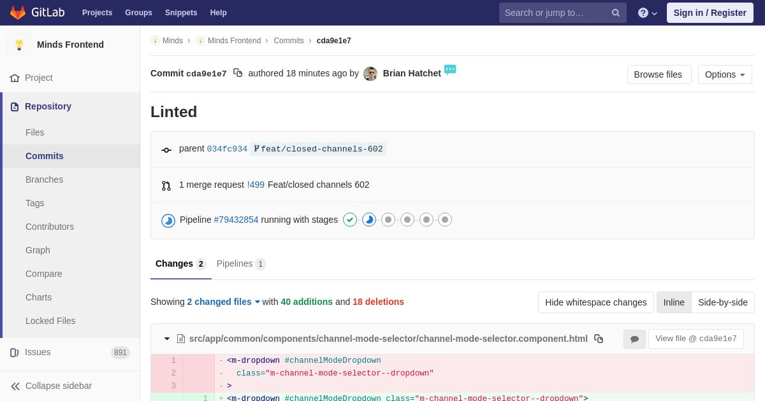Select the Changes tab
765x401 pixels.
tap(181, 264)
